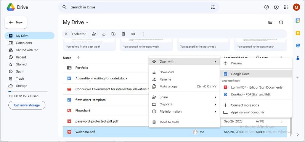Open more actions in selection toolbar
Screen dimensions: 305x142
143,34
